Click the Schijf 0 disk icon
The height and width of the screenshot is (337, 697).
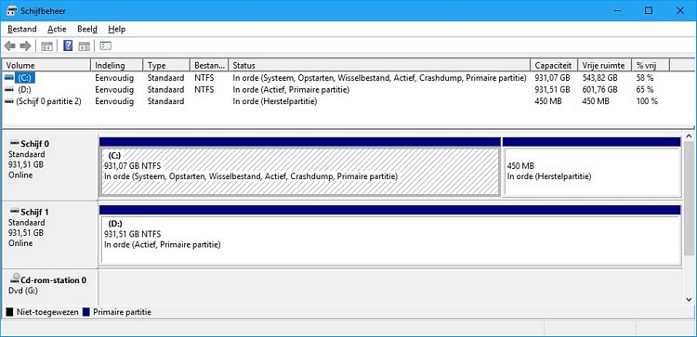point(14,143)
